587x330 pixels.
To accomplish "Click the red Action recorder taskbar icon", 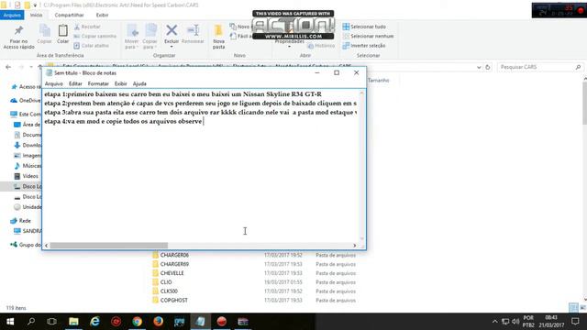I will tap(222, 322).
